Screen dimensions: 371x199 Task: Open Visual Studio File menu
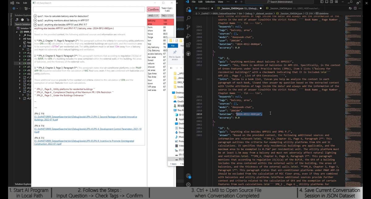pos(18,2)
